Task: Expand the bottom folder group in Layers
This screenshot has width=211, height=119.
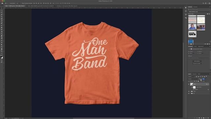Action: 191,94
